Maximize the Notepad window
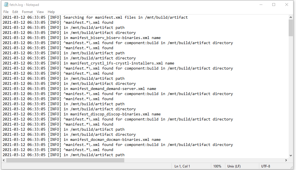This screenshot has height=170, width=296. coord(274,5)
